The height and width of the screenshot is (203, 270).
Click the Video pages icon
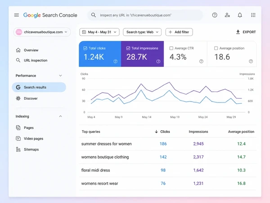(18, 138)
